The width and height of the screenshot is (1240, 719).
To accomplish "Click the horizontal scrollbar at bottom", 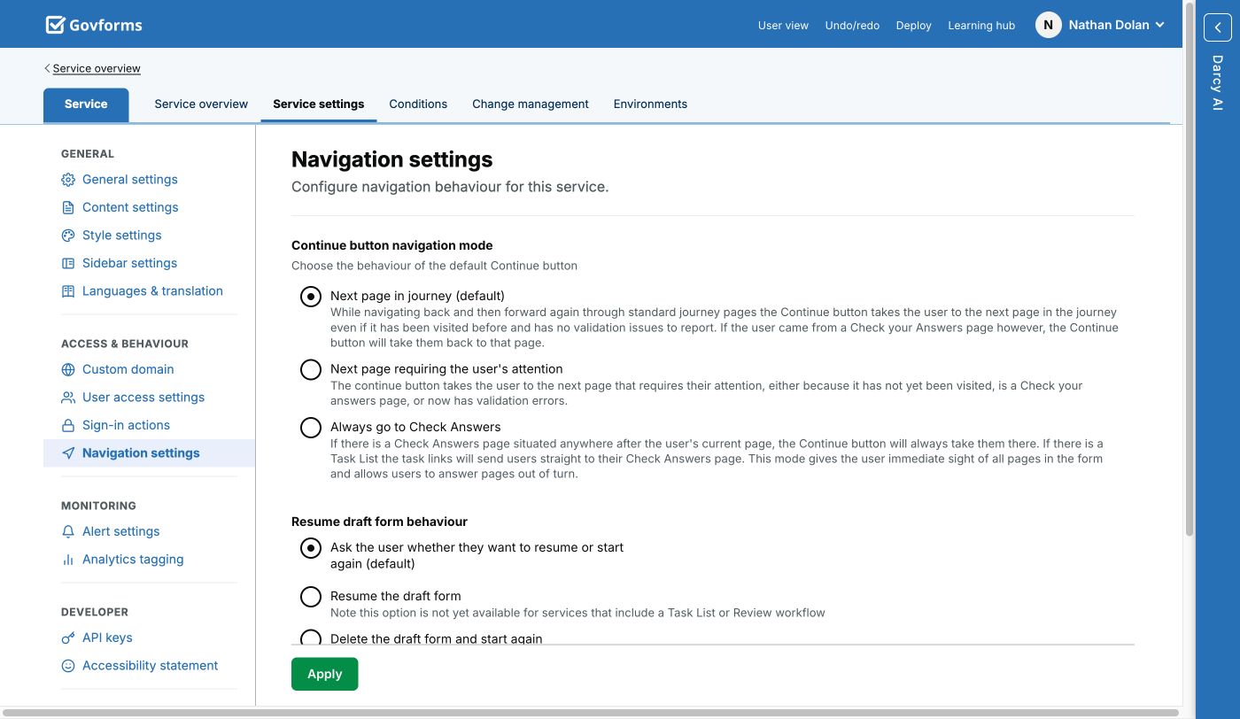I will (590, 713).
